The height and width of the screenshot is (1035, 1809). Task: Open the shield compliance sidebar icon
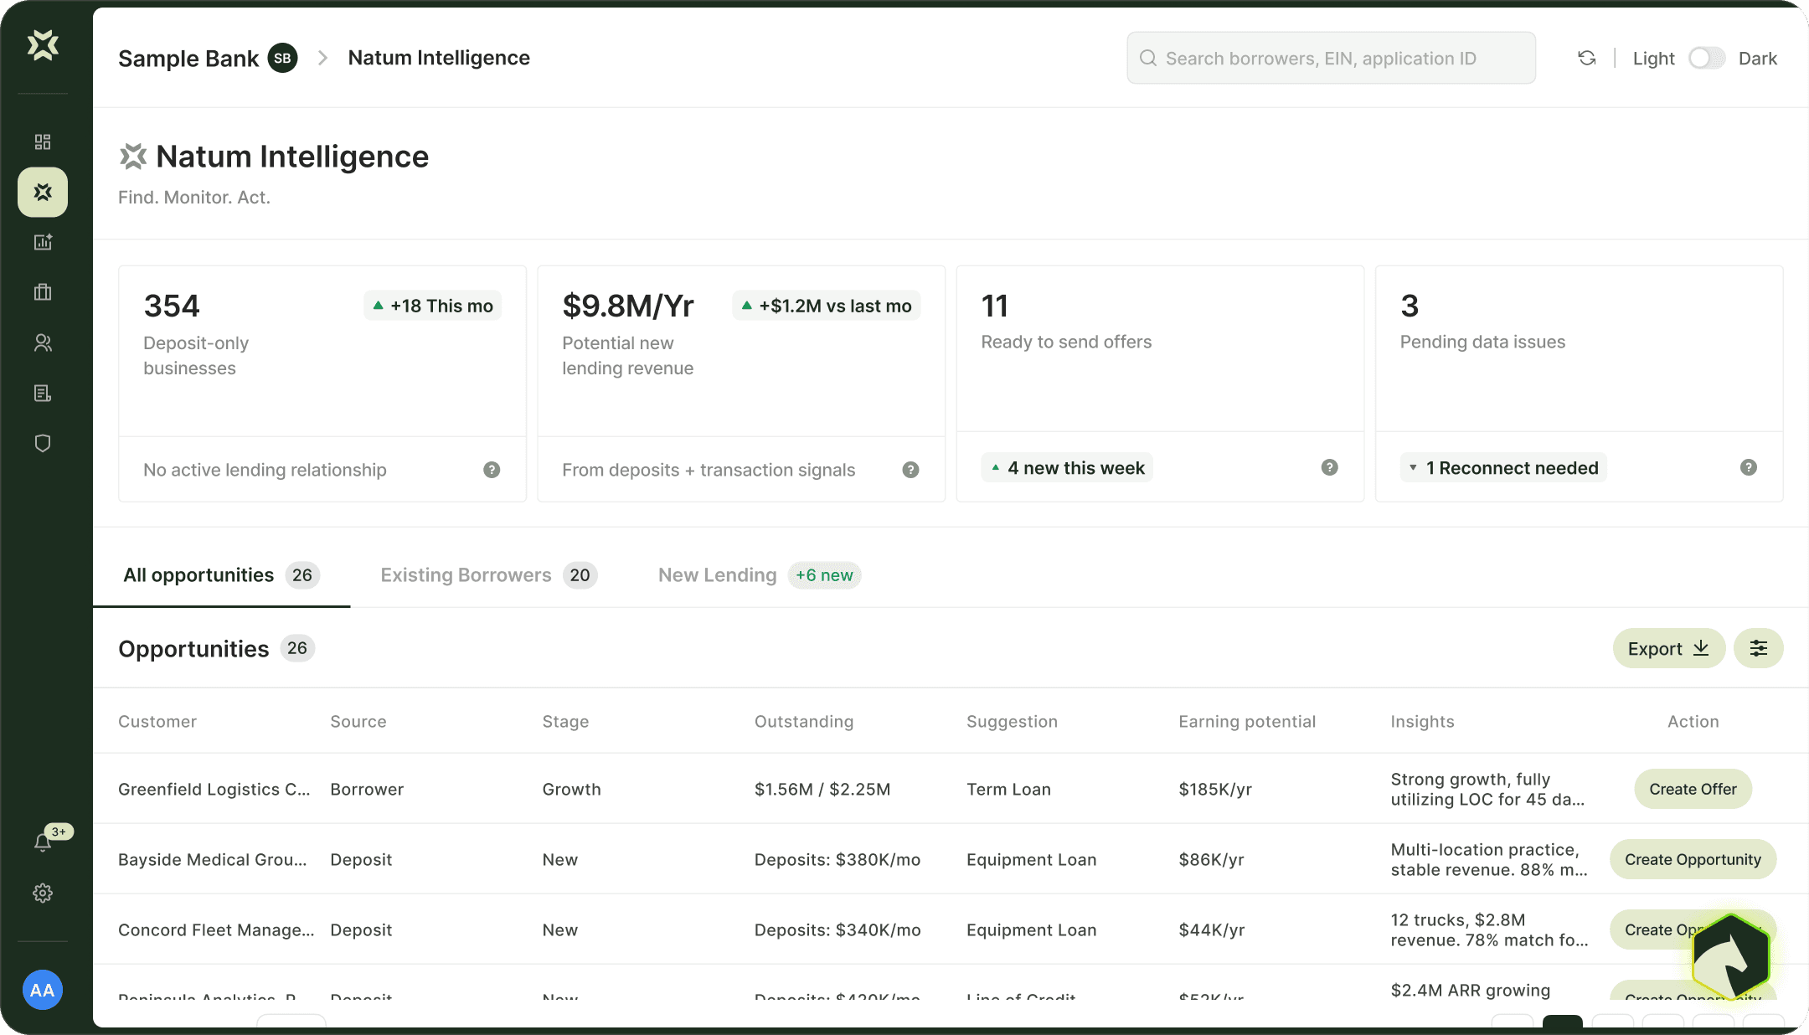43,443
